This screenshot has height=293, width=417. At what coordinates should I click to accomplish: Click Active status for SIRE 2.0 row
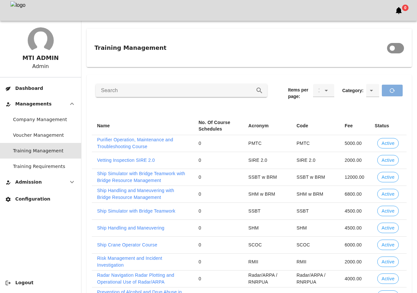(388, 160)
